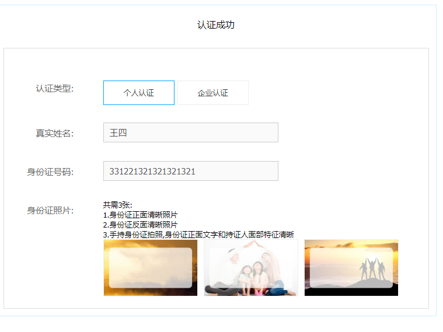Open the third photo with mountain sunset

[351, 268]
